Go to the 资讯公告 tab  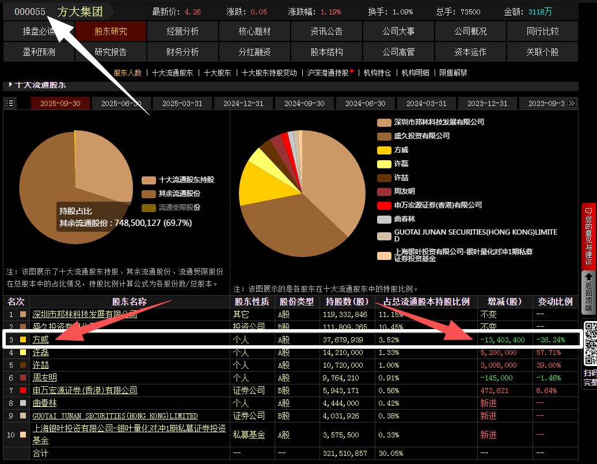click(x=326, y=31)
